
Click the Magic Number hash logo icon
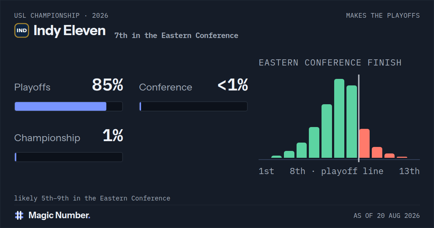[19, 215]
